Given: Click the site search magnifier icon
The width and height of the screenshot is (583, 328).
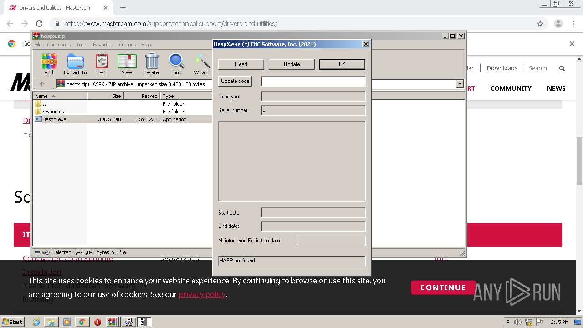Looking at the screenshot, I should click(562, 68).
